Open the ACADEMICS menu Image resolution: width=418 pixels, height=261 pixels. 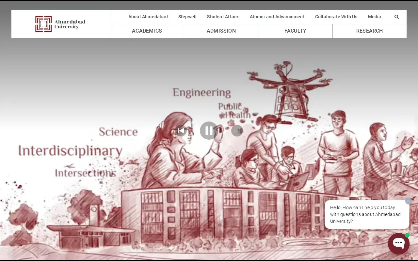[147, 31]
